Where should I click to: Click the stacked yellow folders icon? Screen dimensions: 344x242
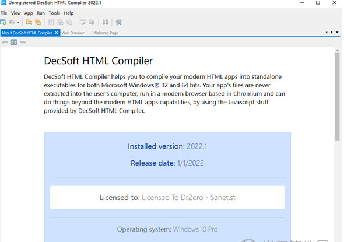(x=38, y=22)
